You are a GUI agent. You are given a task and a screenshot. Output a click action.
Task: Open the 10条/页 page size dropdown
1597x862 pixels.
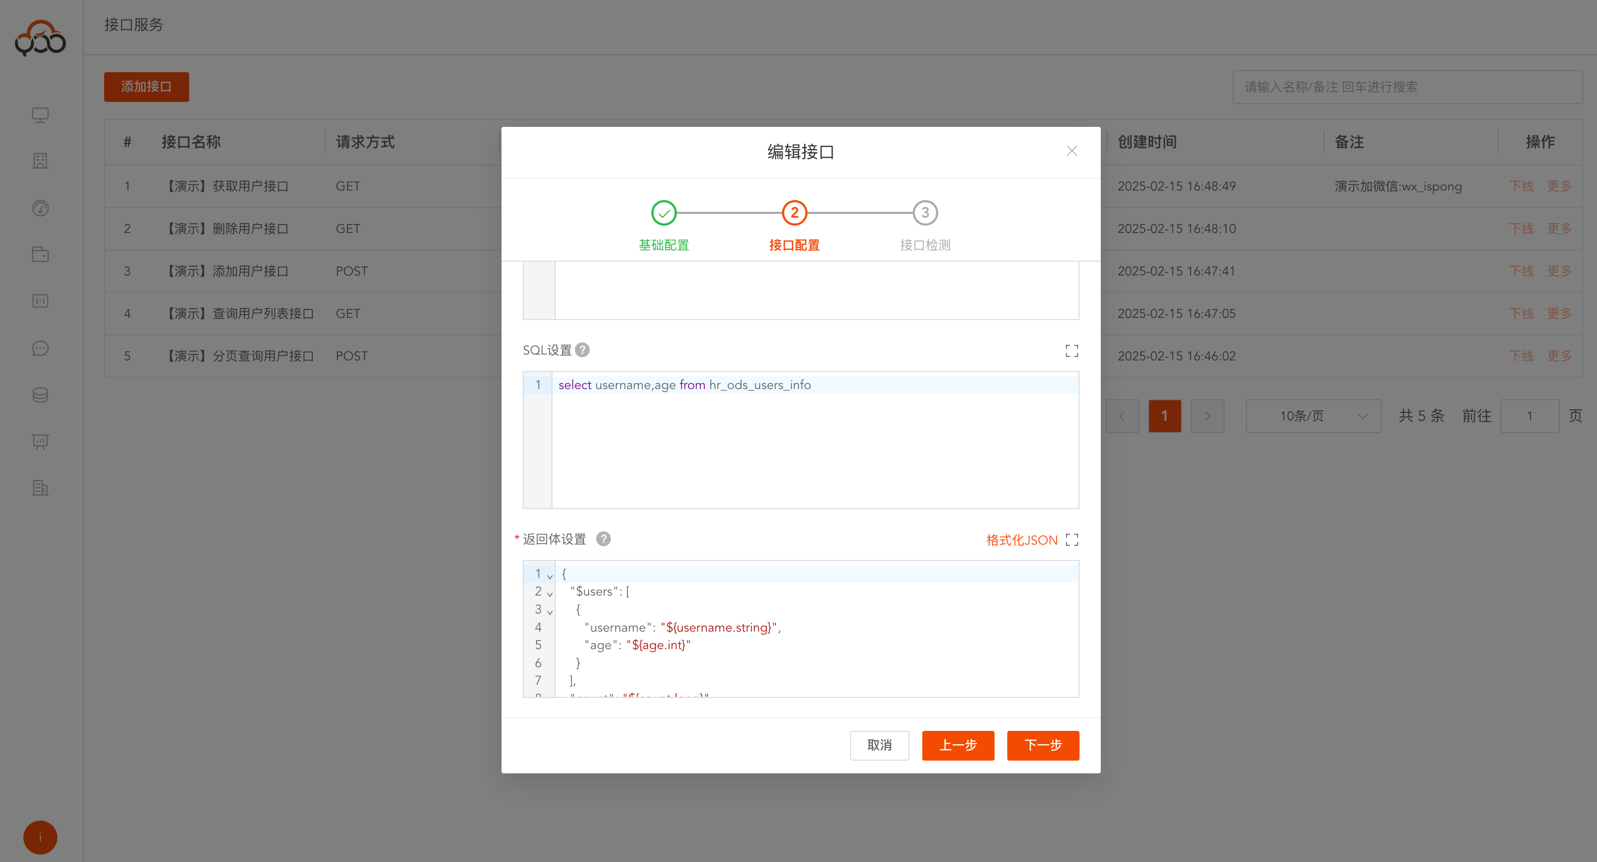(x=1313, y=416)
